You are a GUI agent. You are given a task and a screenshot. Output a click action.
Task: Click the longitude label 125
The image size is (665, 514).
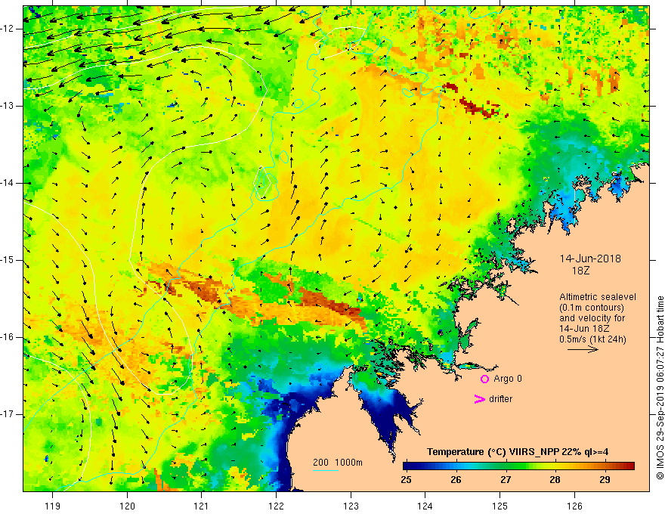[x=500, y=506]
